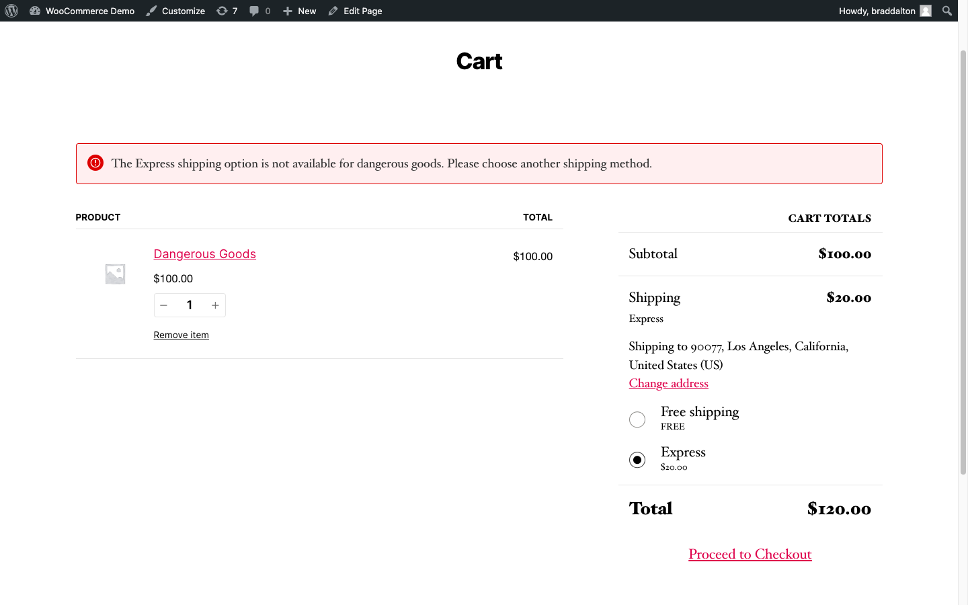Decrease quantity with minus button

(163, 305)
